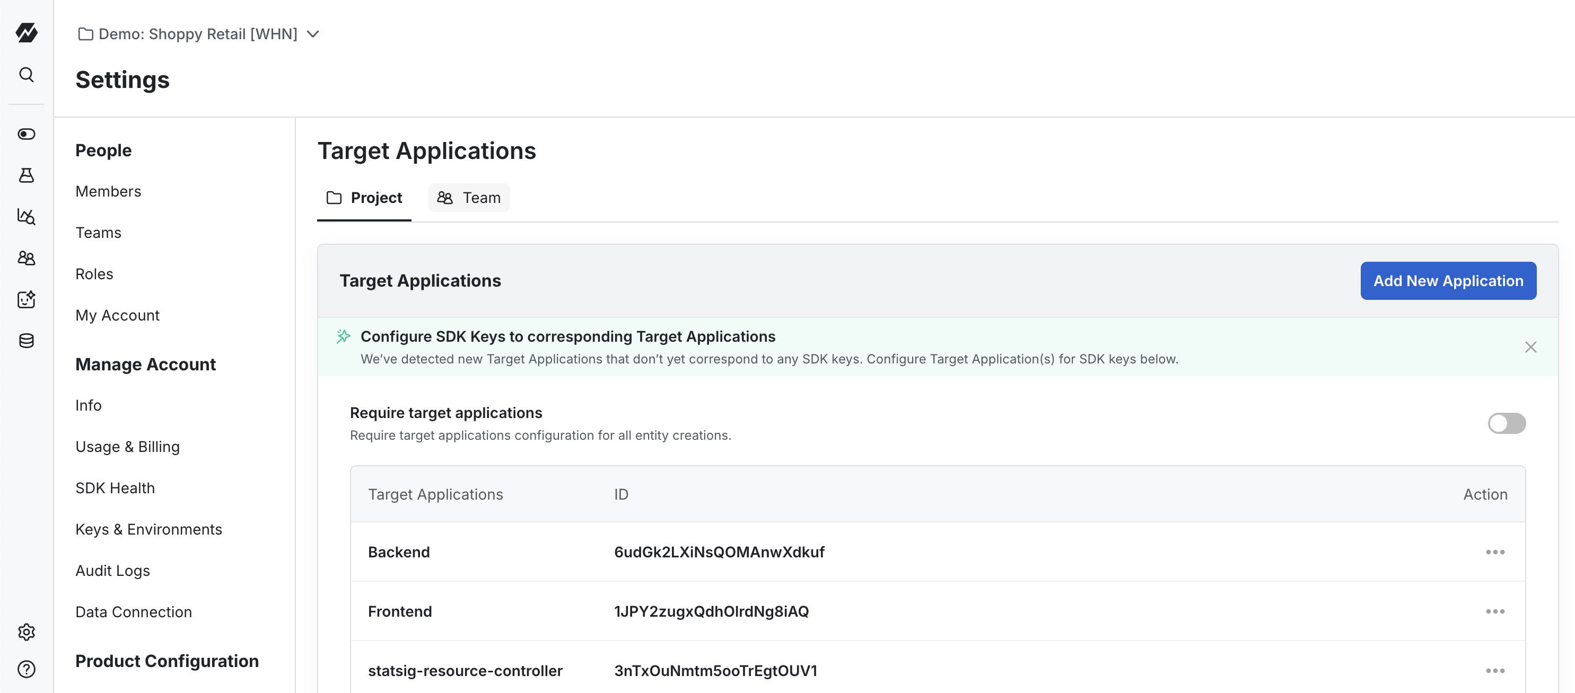1575x693 pixels.
Task: Enable Require target applications switch
Action: click(x=1506, y=423)
